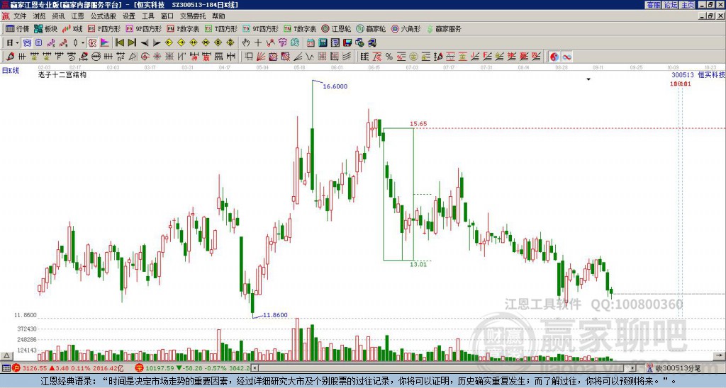Select the Gann fan lines tool
Screen dimensions: 726x388
[x=261, y=57]
